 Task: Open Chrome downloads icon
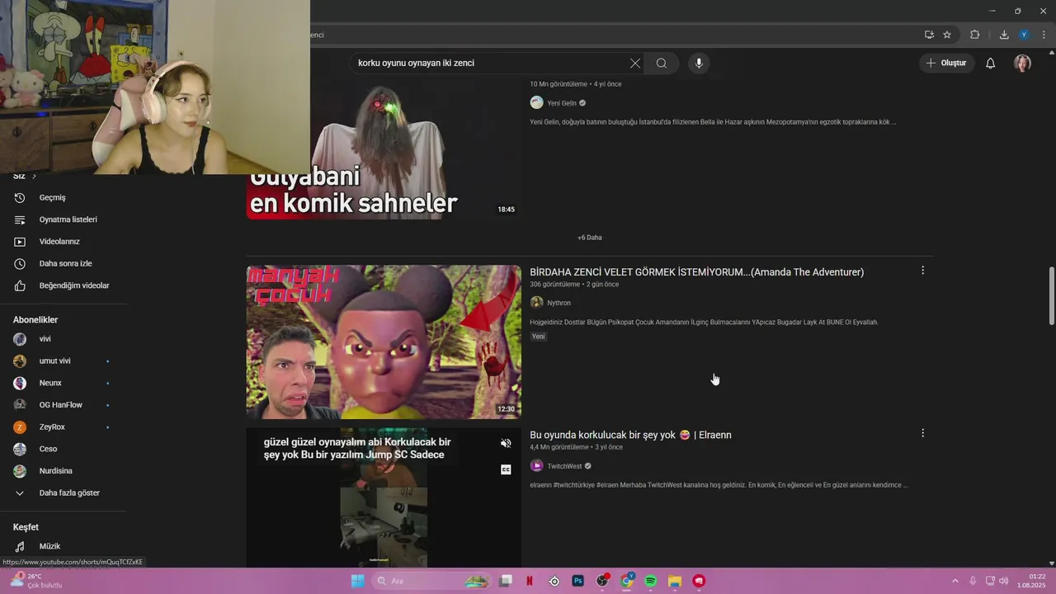(x=1004, y=35)
